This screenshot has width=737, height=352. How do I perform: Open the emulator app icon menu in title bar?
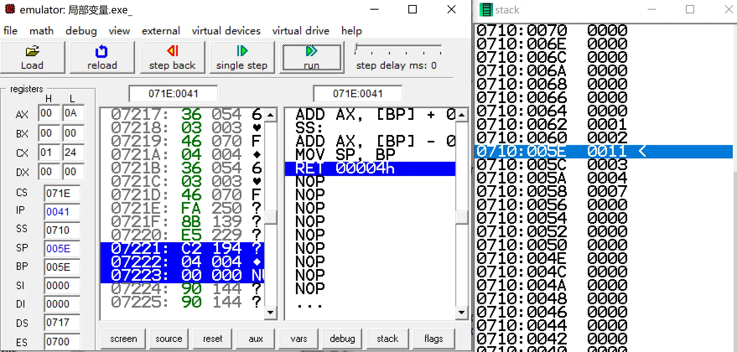(x=10, y=9)
